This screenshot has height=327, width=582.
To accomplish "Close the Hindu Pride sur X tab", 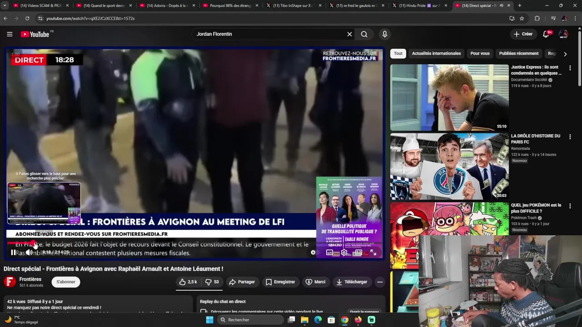I will click(447, 5).
